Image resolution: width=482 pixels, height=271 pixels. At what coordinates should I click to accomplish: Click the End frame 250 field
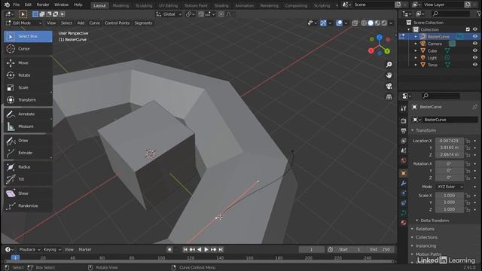(380, 249)
